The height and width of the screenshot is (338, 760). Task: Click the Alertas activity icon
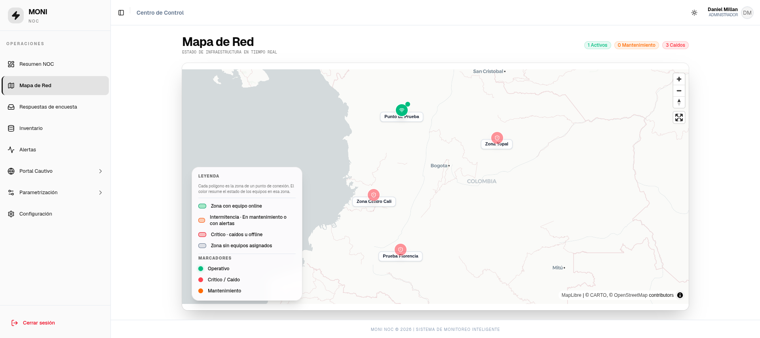click(x=11, y=150)
